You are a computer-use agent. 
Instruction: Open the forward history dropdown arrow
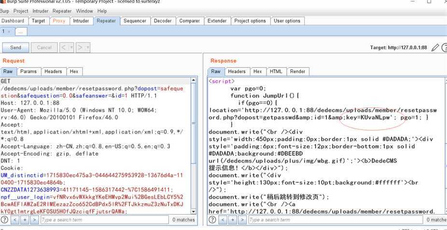click(x=87, y=48)
